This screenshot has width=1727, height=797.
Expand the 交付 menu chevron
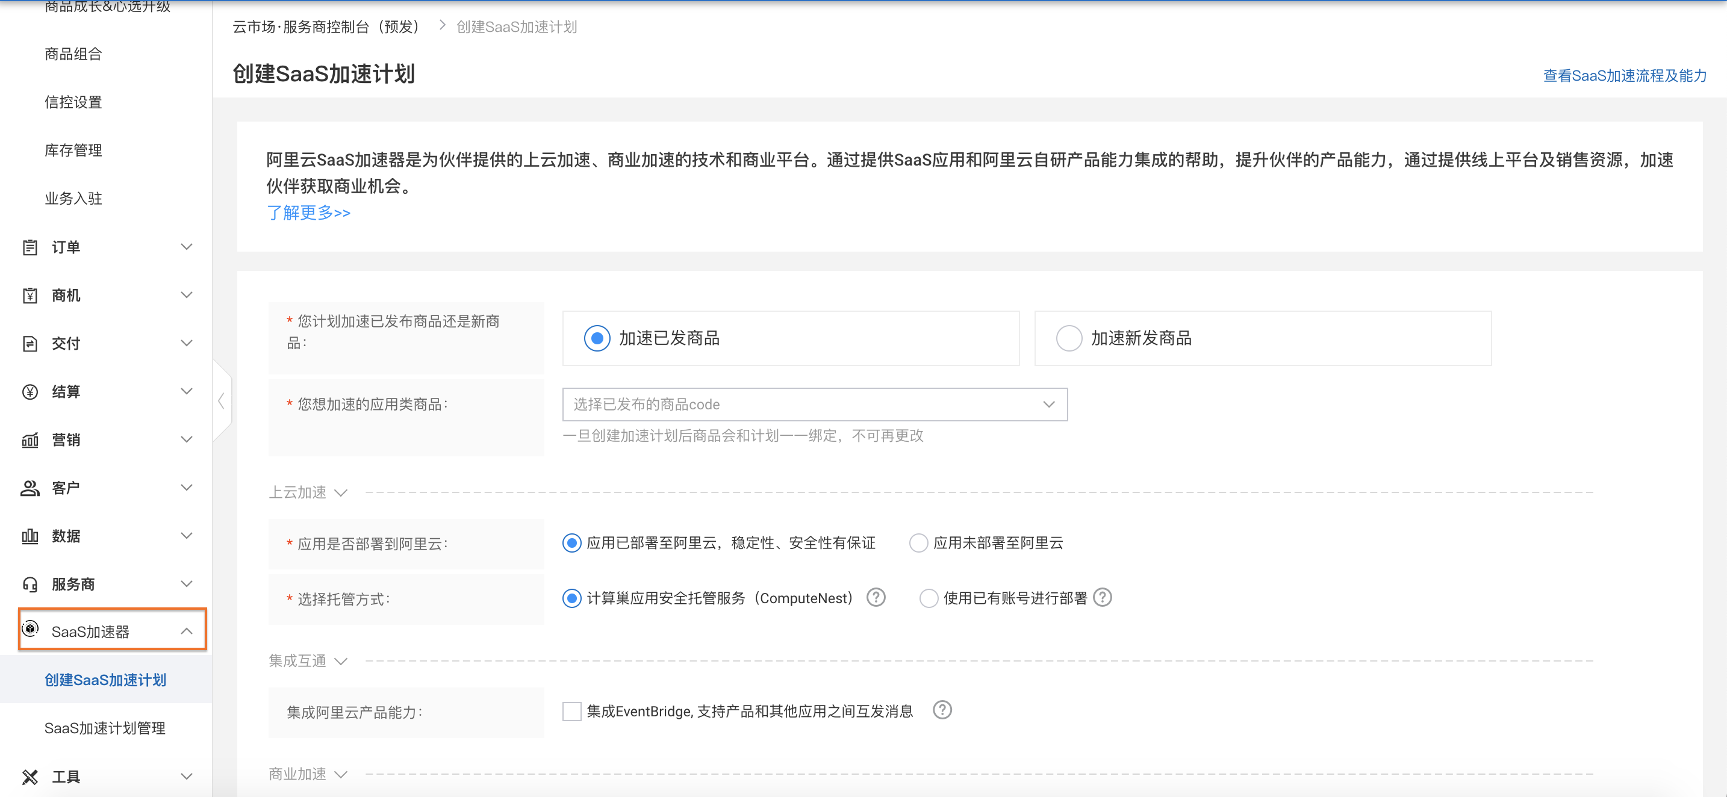(187, 344)
